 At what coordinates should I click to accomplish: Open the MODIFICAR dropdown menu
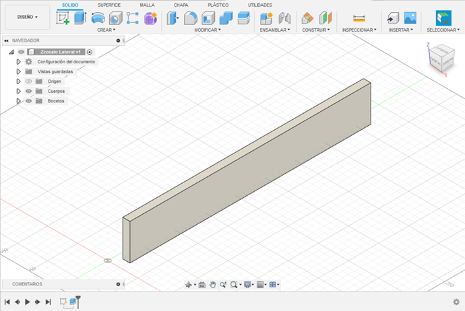tap(208, 30)
